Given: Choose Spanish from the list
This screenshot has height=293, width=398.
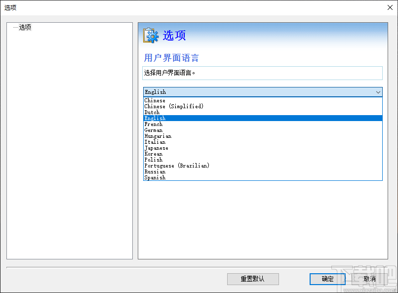Looking at the screenshot, I should [x=263, y=177].
